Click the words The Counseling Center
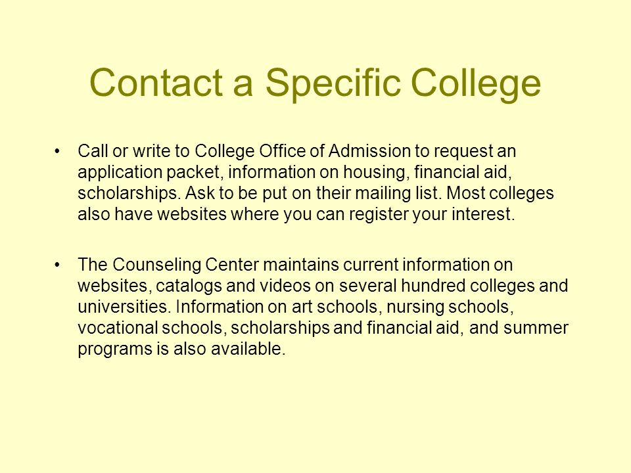Image resolution: width=631 pixels, height=473 pixels. (x=168, y=265)
